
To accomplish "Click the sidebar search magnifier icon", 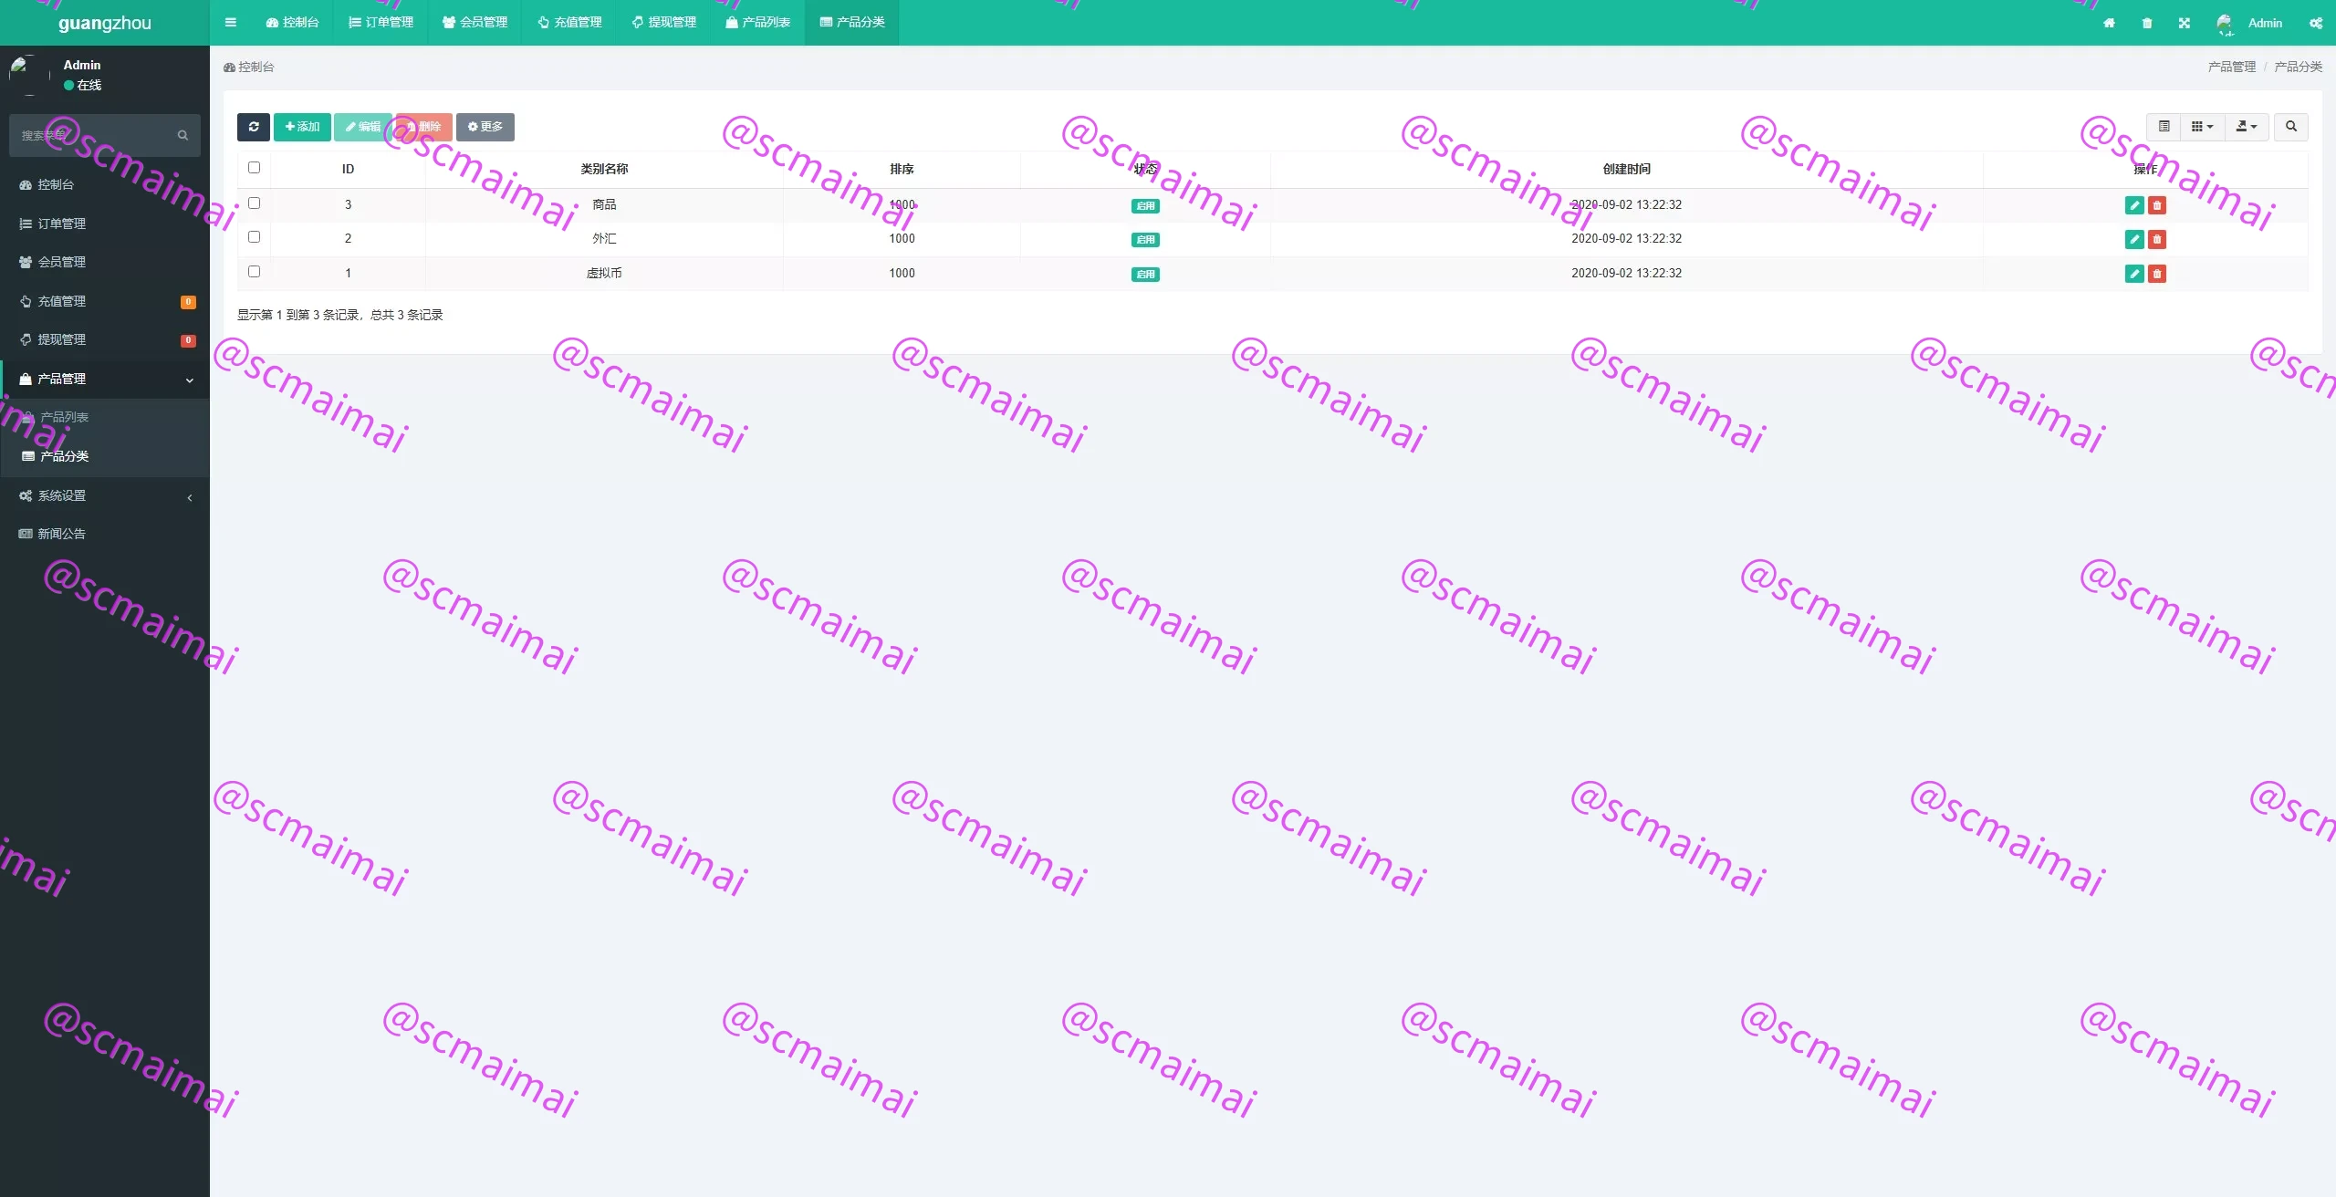I will click(182, 135).
